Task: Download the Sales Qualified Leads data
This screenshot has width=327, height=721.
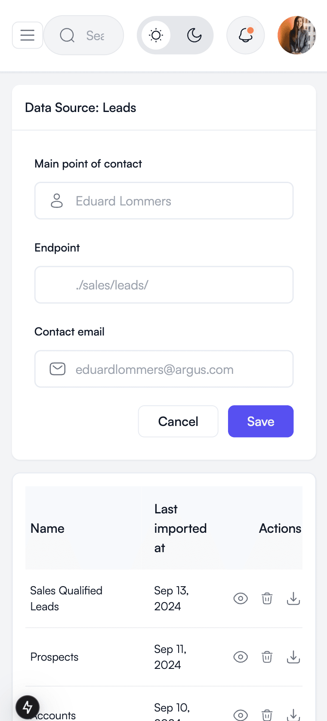Action: pyautogui.click(x=293, y=598)
